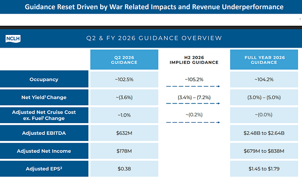Click the ~105.2% occupancy value
The height and width of the screenshot is (179, 302).
194,79
